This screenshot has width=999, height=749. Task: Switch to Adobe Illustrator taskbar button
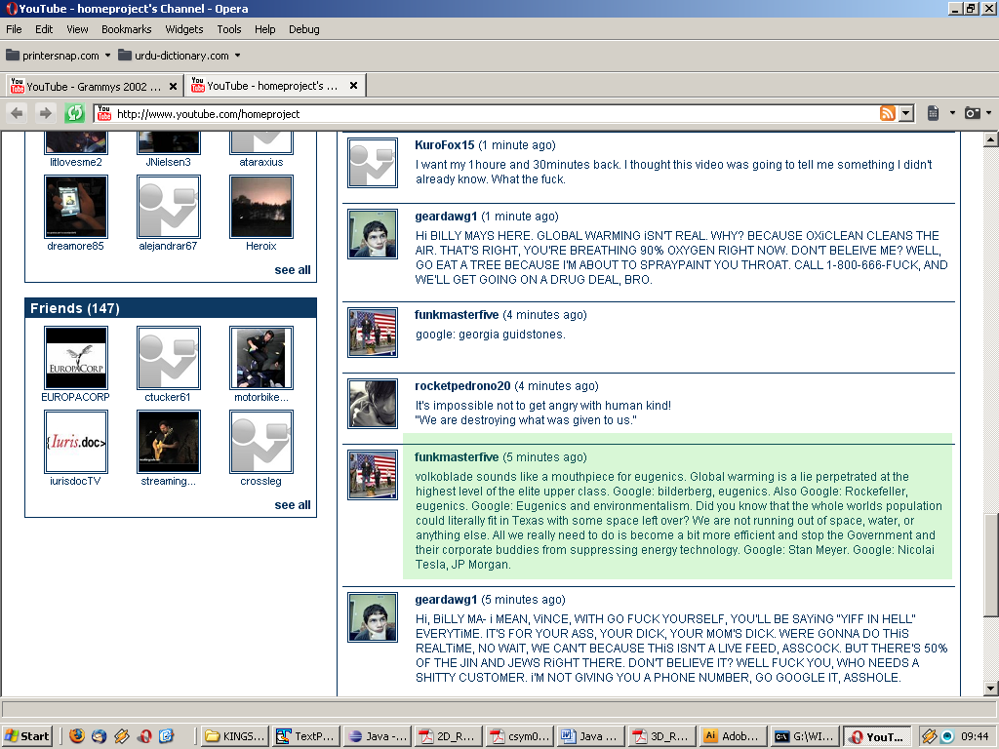(733, 736)
